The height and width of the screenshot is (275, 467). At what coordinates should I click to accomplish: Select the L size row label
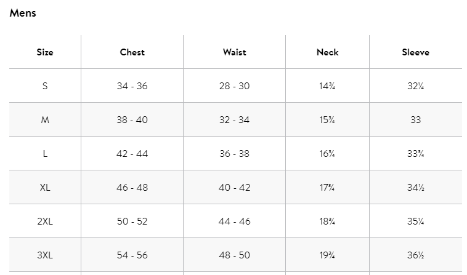pyautogui.click(x=45, y=154)
